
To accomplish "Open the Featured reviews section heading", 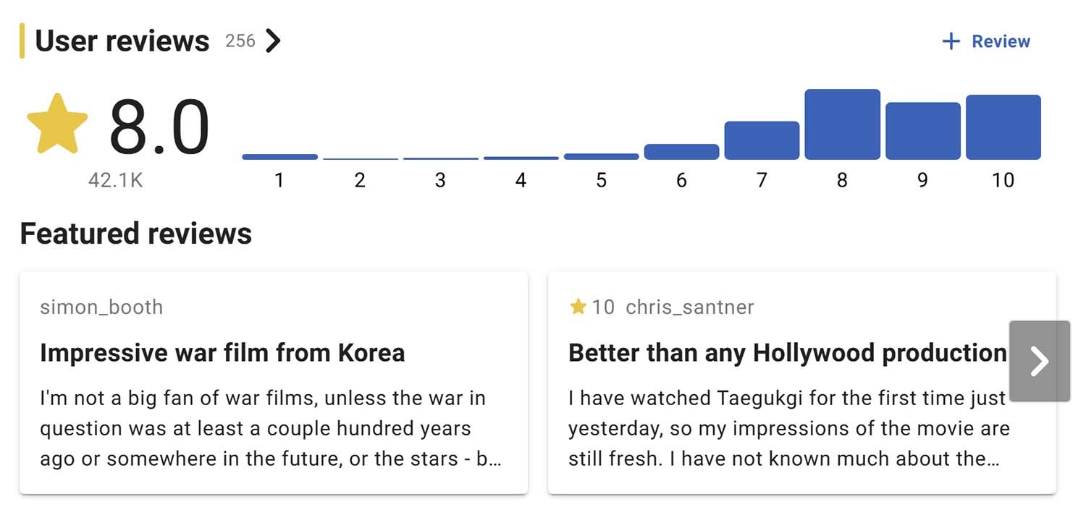I will click(x=135, y=234).
